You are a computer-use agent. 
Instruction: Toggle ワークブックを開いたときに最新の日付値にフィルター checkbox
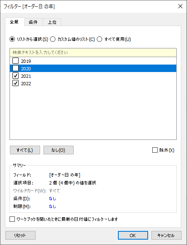point(12,219)
